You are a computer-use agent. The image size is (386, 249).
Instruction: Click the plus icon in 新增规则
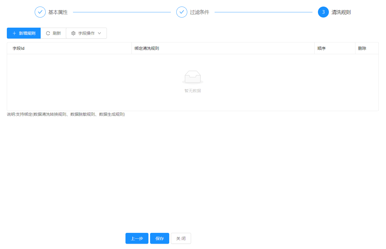click(x=14, y=33)
